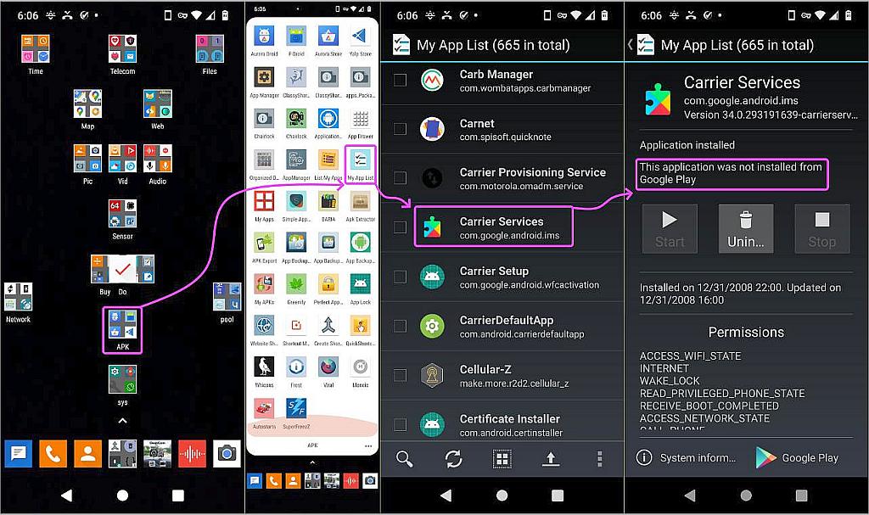Image resolution: width=869 pixels, height=515 pixels.
Task: Tap the up chevron below the APK folder popup
Action: pos(312,462)
